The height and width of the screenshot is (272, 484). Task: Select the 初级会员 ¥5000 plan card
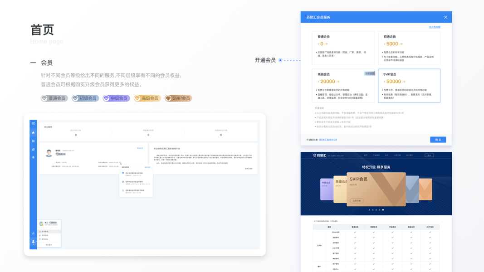coord(409,48)
